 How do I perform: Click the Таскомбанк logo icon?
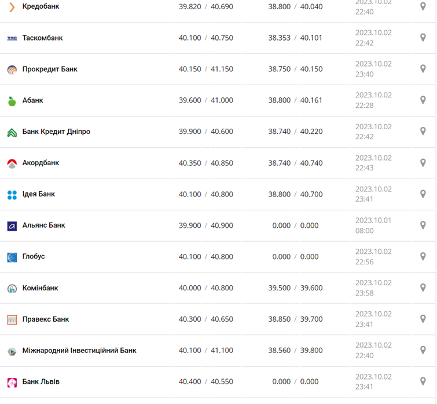pyautogui.click(x=12, y=38)
